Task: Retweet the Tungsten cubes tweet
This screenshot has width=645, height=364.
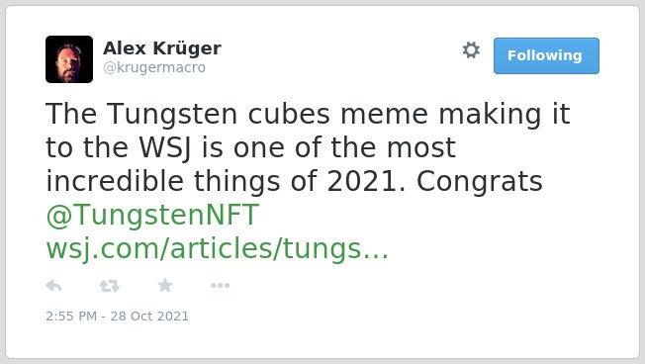Action: [x=110, y=286]
